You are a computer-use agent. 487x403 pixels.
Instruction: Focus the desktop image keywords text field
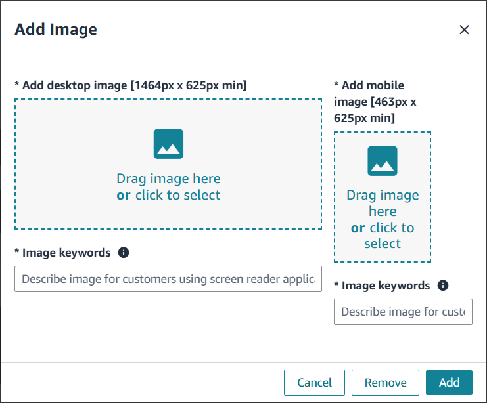tap(168, 279)
